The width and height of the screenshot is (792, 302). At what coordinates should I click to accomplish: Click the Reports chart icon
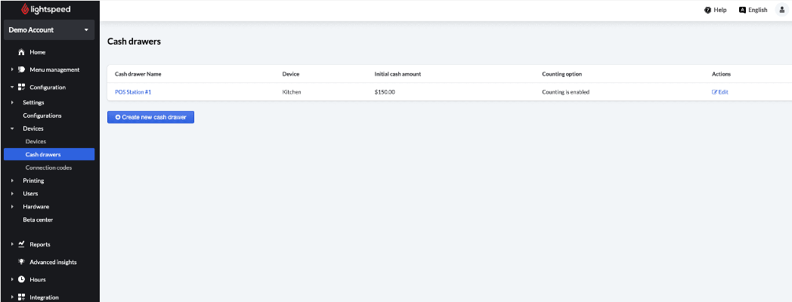(x=22, y=245)
